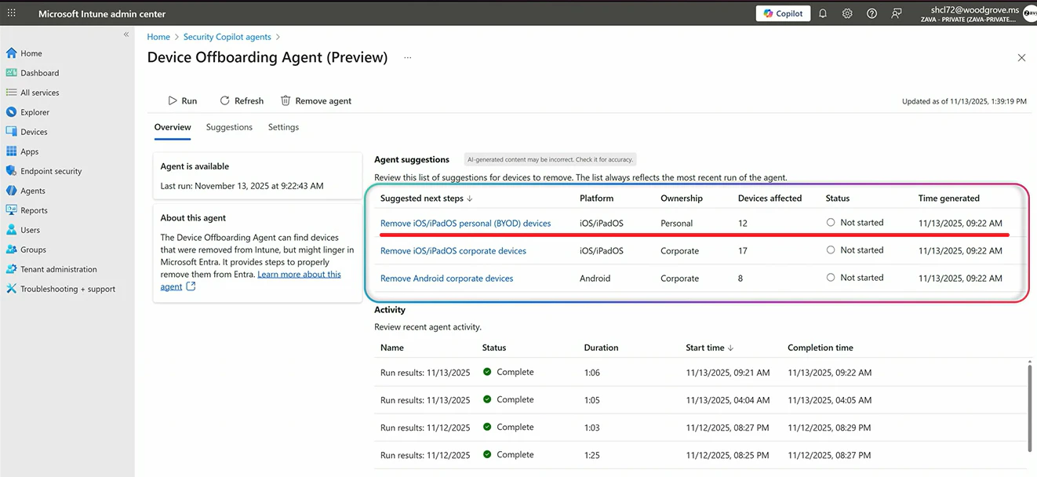Open the notifications bell icon

(823, 13)
